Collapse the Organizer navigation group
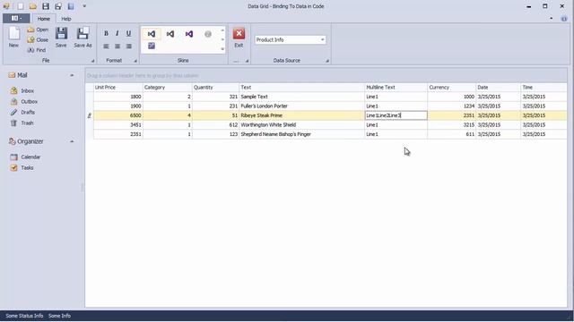This screenshot has width=574, height=322. (x=72, y=141)
